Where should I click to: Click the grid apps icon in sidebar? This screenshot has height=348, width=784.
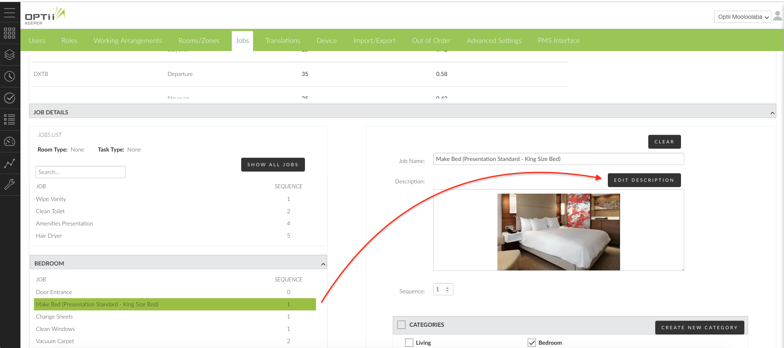[x=9, y=33]
